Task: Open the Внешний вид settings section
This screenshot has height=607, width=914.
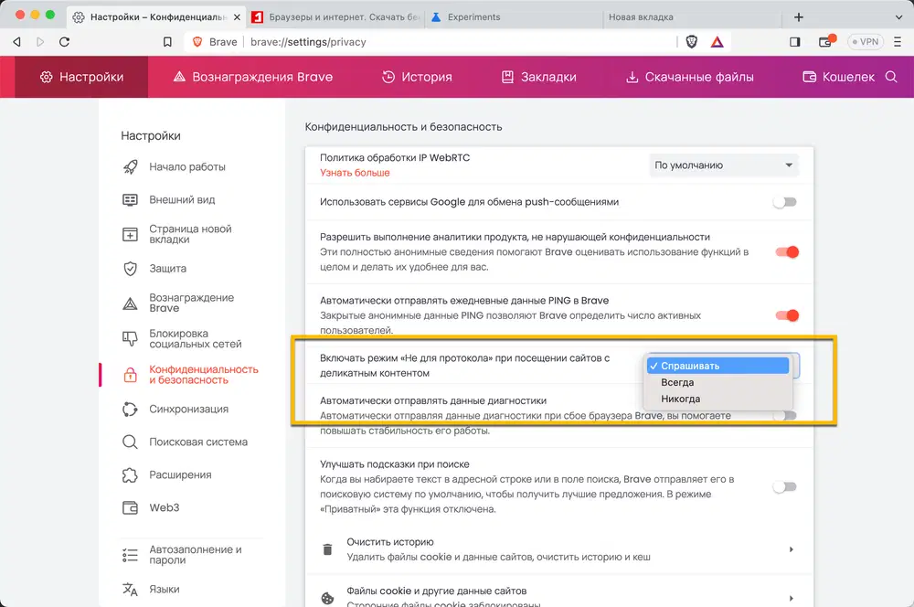Action: point(182,200)
